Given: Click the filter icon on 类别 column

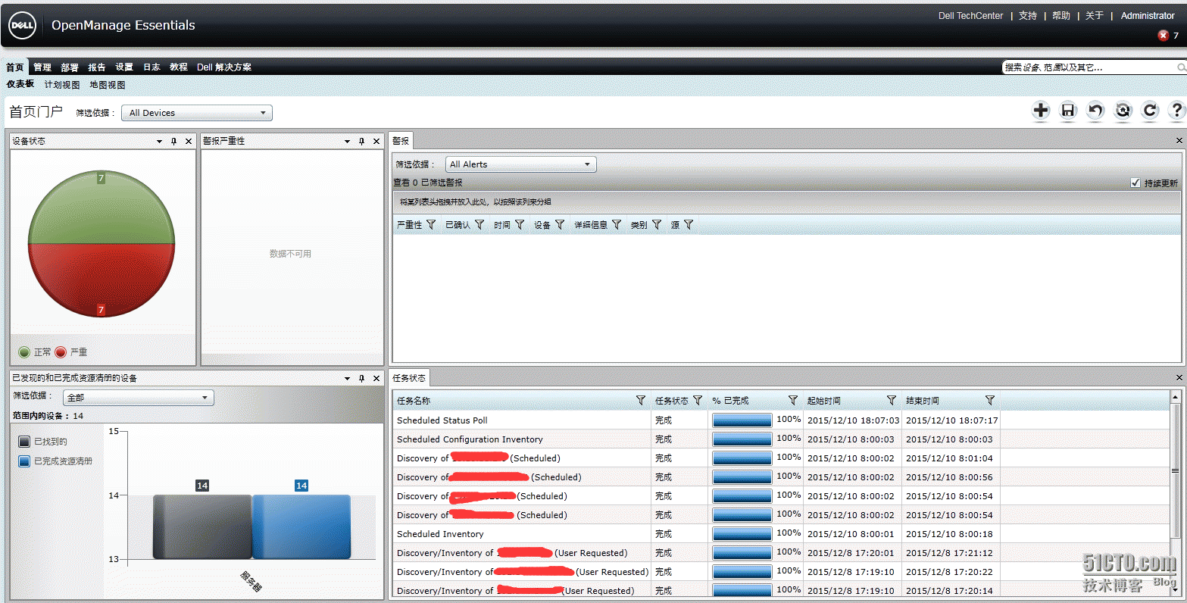Looking at the screenshot, I should [x=657, y=225].
